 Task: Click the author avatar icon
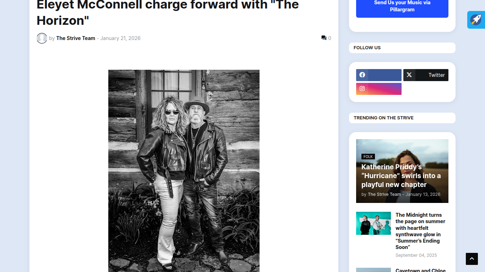point(42,38)
